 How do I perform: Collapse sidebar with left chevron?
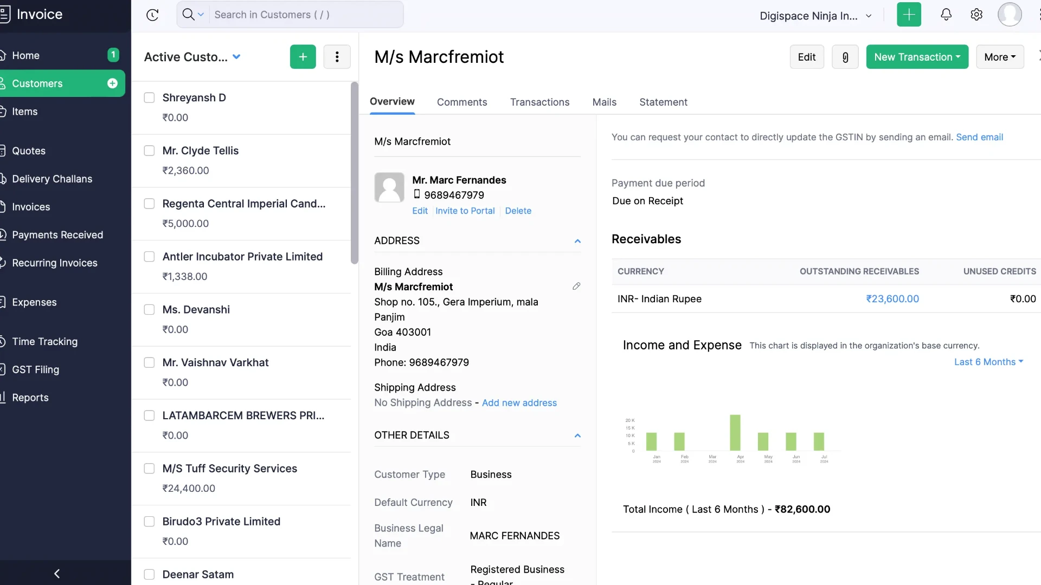tap(57, 573)
